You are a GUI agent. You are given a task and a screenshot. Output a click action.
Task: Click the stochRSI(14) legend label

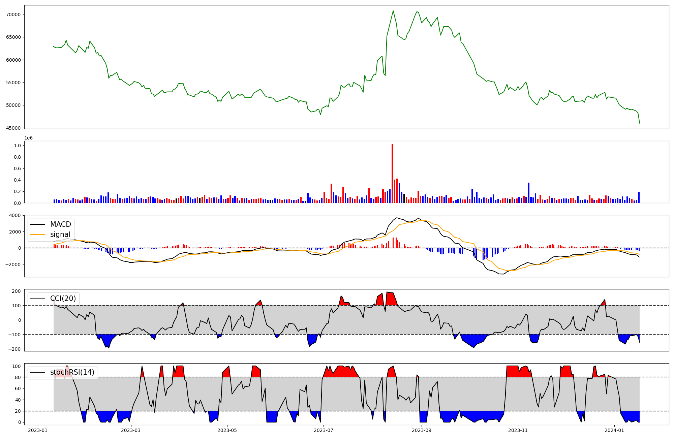click(x=72, y=372)
